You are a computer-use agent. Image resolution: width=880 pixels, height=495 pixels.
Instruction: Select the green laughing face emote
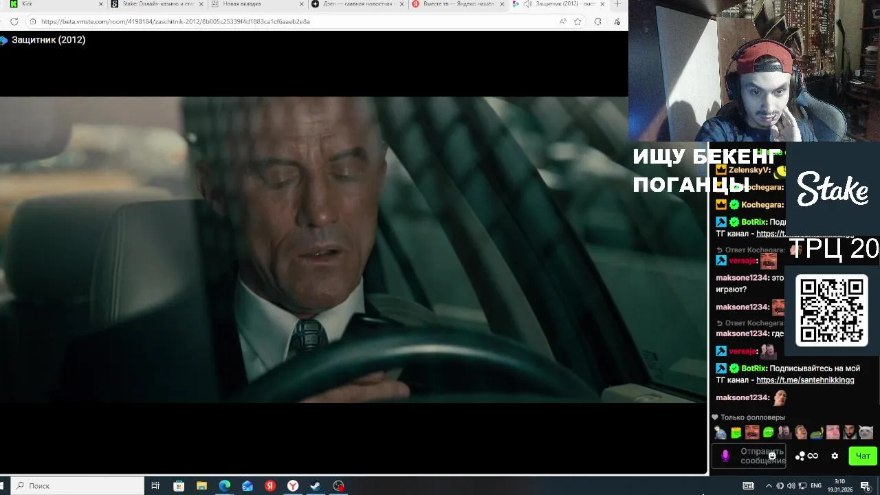coord(769,432)
